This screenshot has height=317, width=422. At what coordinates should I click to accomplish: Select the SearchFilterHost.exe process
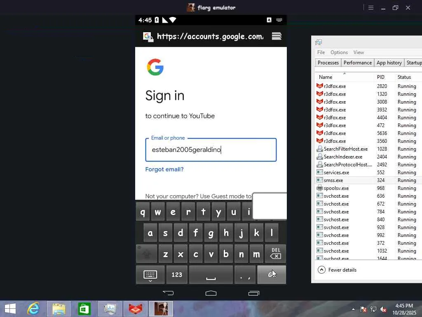pos(368,149)
